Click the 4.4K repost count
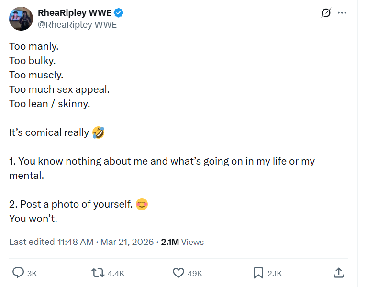Image resolution: width=367 pixels, height=287 pixels. click(x=116, y=273)
